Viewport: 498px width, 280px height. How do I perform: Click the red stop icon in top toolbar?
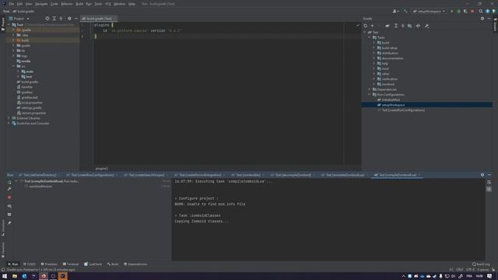[472, 11]
